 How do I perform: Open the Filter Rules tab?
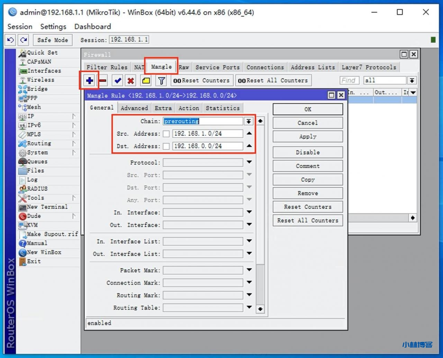tap(107, 67)
